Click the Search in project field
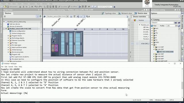Image resolution: width=184 pixels, height=103 pixels. [105, 7]
